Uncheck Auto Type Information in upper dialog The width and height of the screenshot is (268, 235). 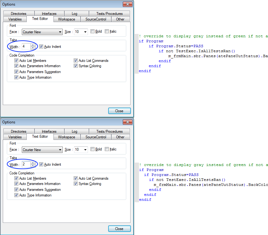(16, 77)
